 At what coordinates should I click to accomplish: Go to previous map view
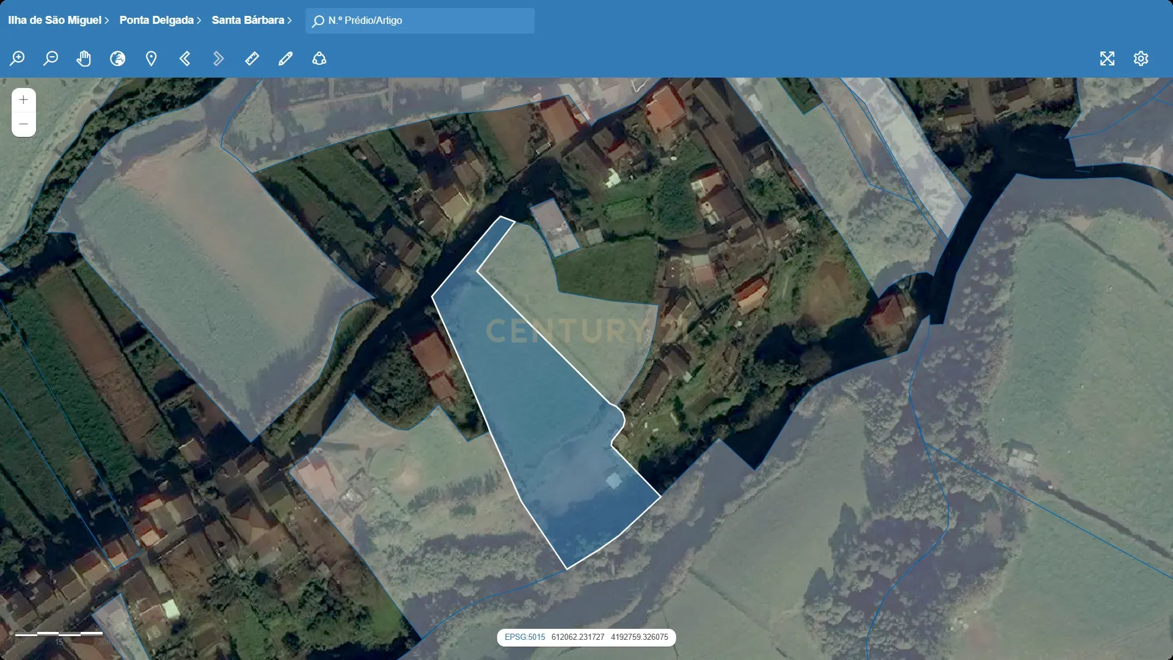pyautogui.click(x=185, y=59)
